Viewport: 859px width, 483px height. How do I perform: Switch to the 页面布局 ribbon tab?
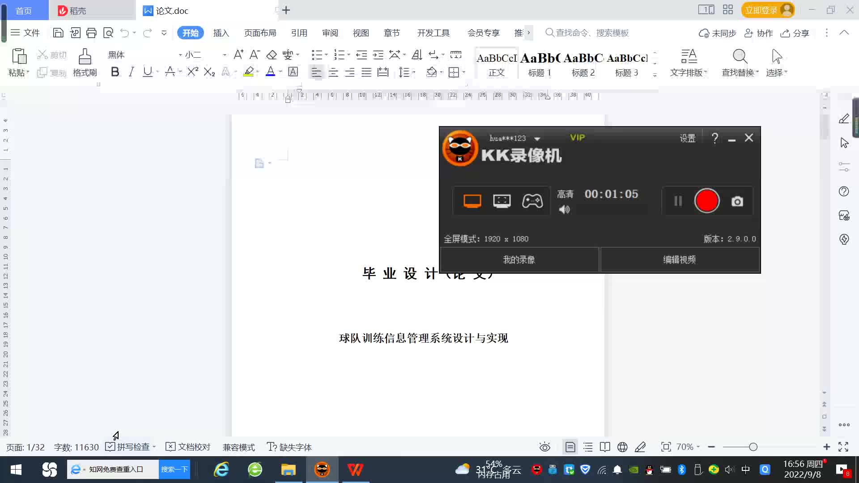[260, 33]
